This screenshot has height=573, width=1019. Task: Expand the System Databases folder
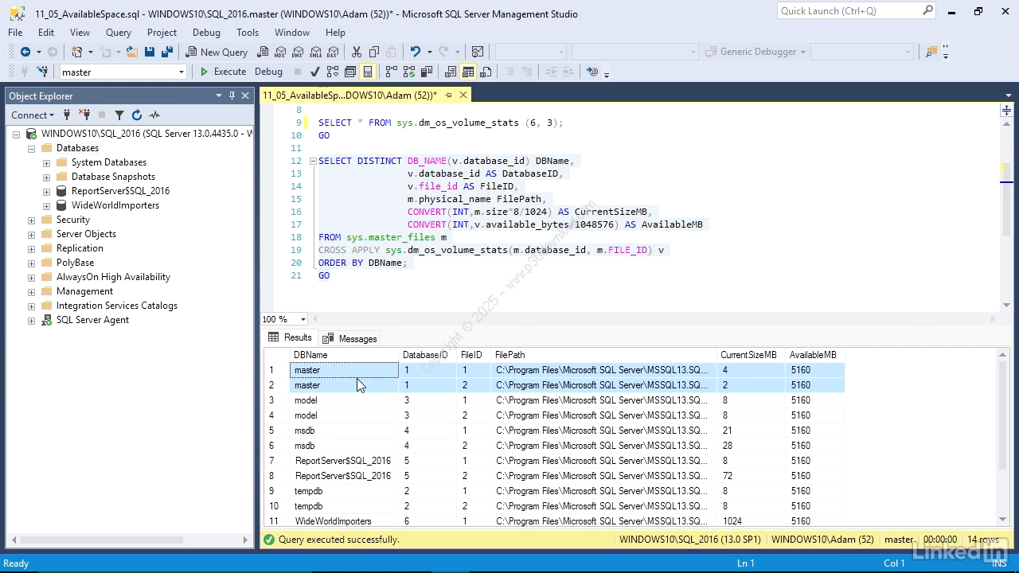click(x=46, y=162)
